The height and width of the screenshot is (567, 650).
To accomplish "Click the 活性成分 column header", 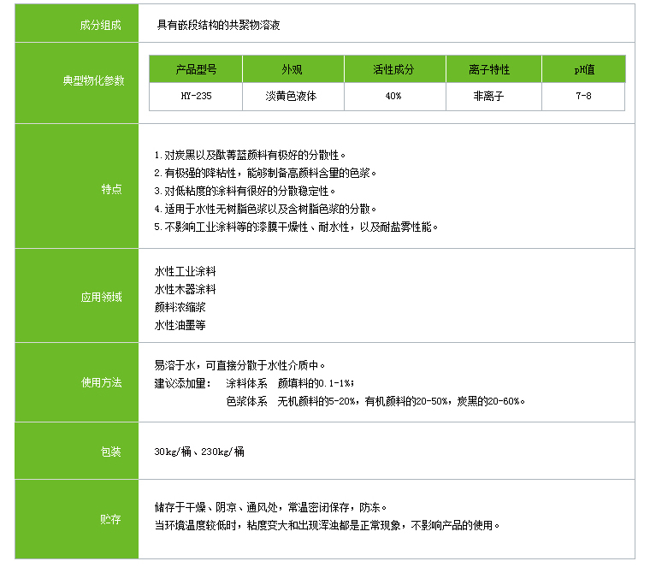I will tap(393, 69).
